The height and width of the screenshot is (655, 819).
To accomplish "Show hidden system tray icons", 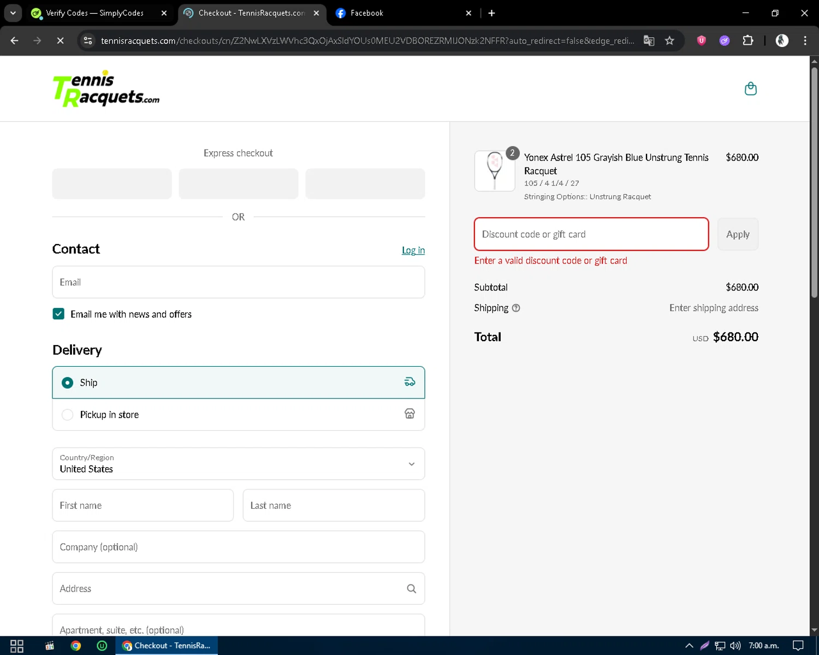I will [689, 646].
